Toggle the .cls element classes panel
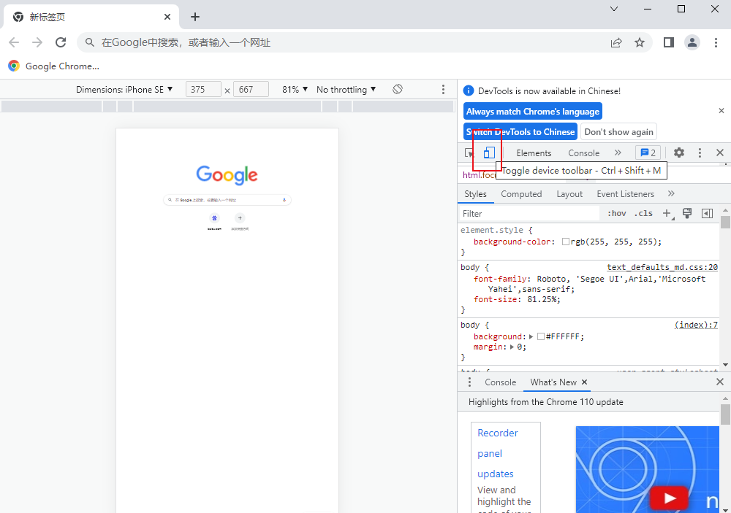Viewport: 731px width, 513px height. click(643, 214)
